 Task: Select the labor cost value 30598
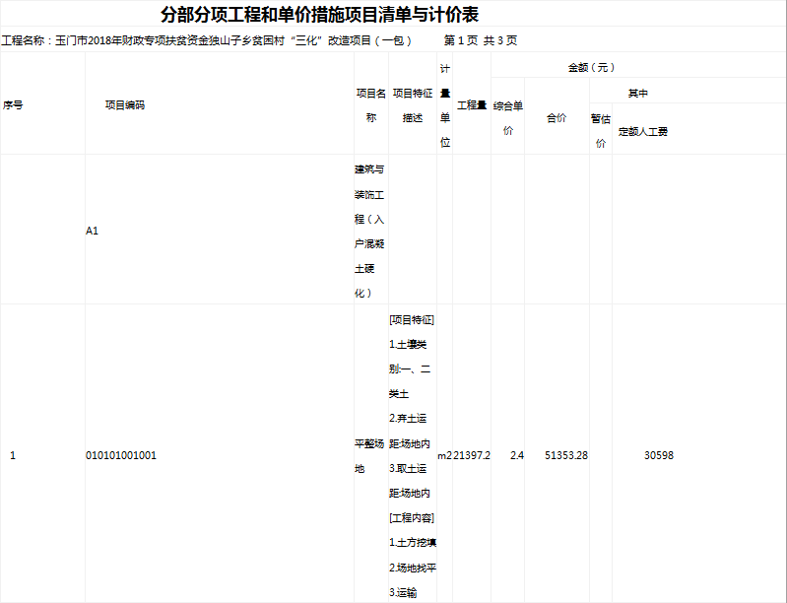click(659, 455)
